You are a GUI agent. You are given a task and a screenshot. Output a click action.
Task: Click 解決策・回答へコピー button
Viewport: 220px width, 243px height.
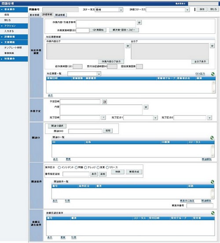coord(124,30)
